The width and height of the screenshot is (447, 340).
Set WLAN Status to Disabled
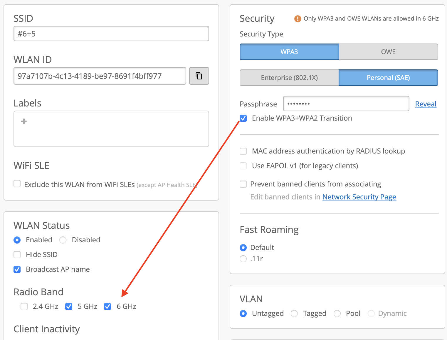pyautogui.click(x=63, y=240)
